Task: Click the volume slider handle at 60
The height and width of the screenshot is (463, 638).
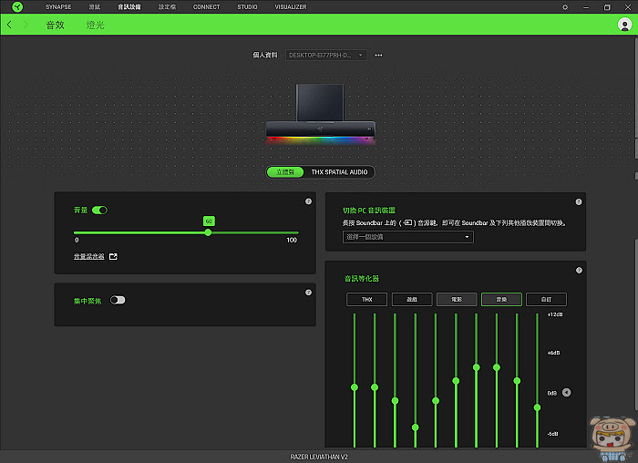Action: [x=208, y=232]
